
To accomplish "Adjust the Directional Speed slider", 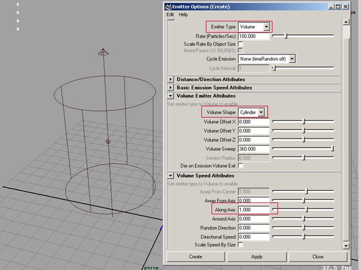I will point(303,236).
